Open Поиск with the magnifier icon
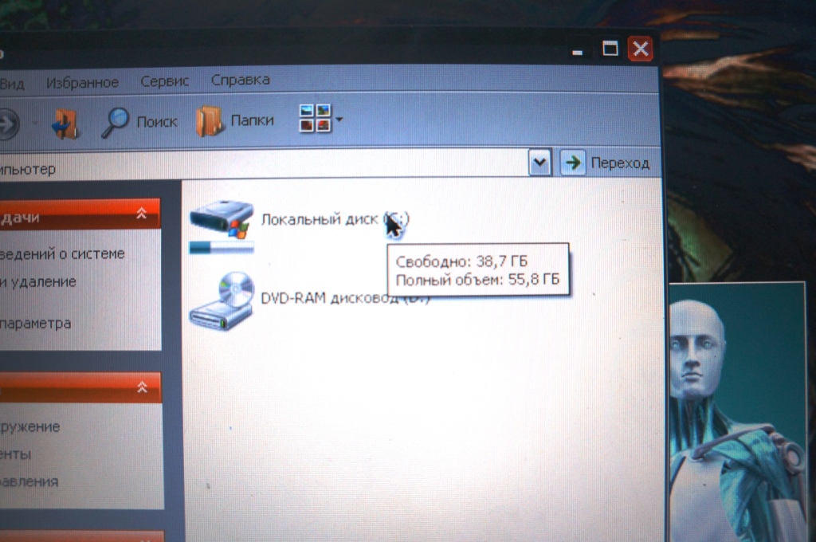Image resolution: width=816 pixels, height=542 pixels. coord(116,122)
